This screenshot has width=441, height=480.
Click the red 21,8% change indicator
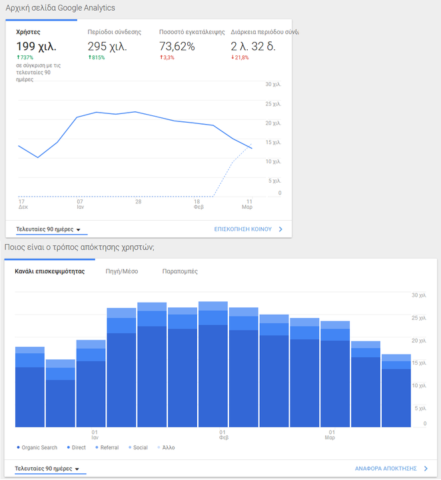coord(240,57)
